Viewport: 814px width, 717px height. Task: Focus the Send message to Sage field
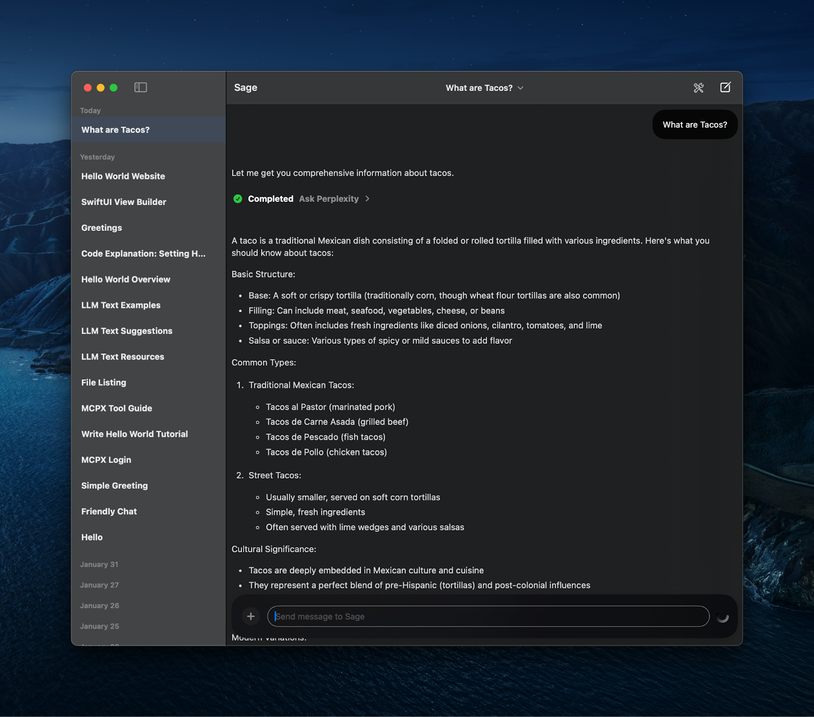(x=488, y=616)
